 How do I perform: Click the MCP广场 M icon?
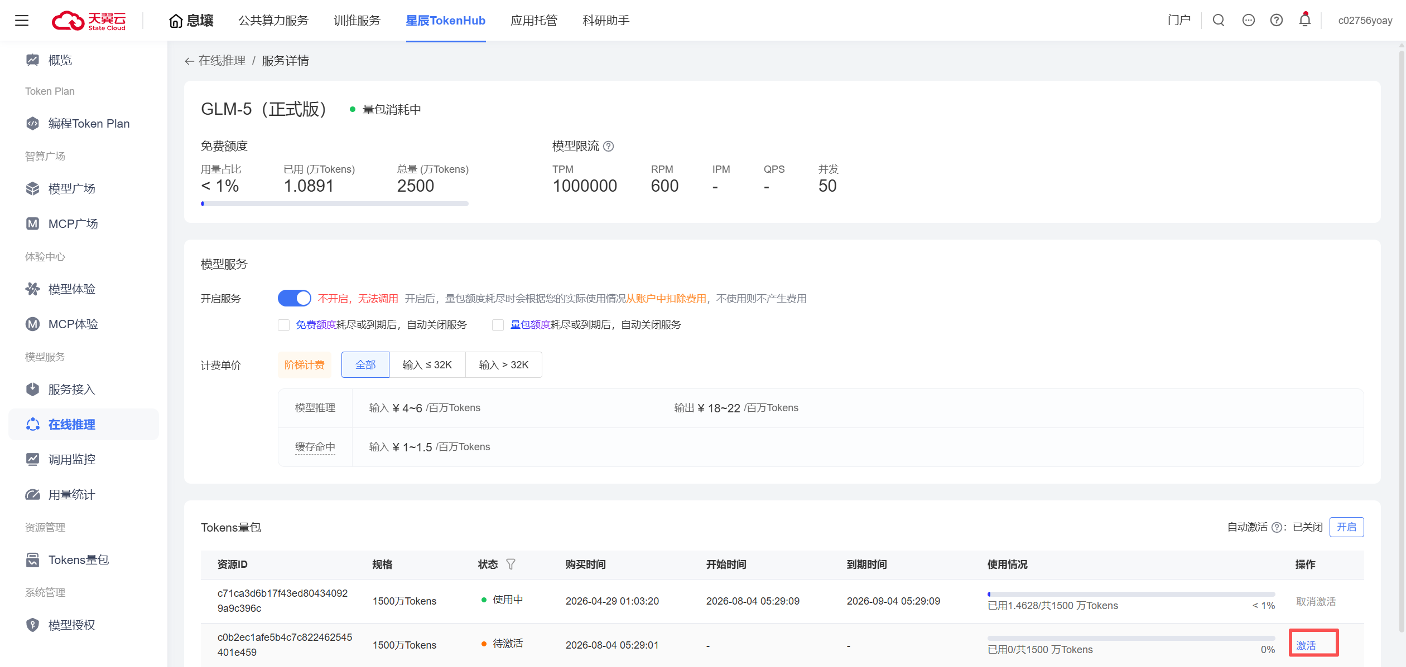click(x=32, y=224)
